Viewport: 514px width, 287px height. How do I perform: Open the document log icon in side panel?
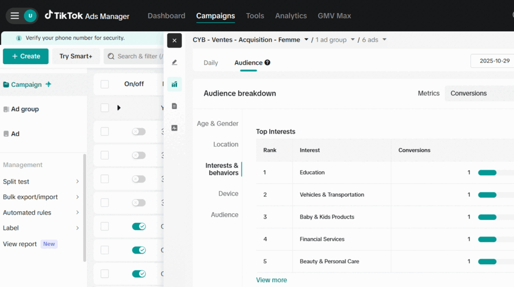click(174, 106)
